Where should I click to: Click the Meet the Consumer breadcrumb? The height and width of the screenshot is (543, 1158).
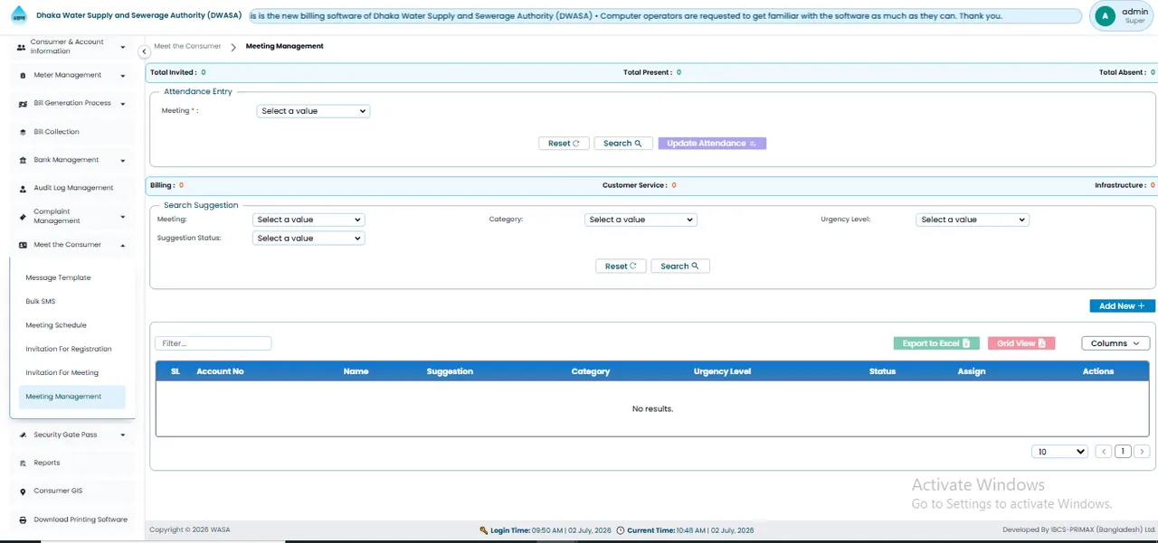(187, 46)
